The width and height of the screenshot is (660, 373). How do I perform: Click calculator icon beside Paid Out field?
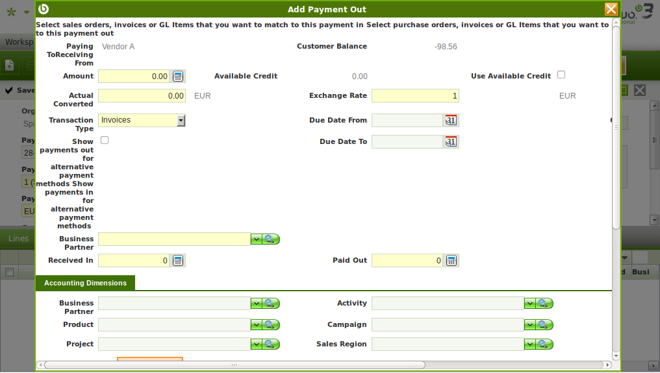[x=452, y=261]
